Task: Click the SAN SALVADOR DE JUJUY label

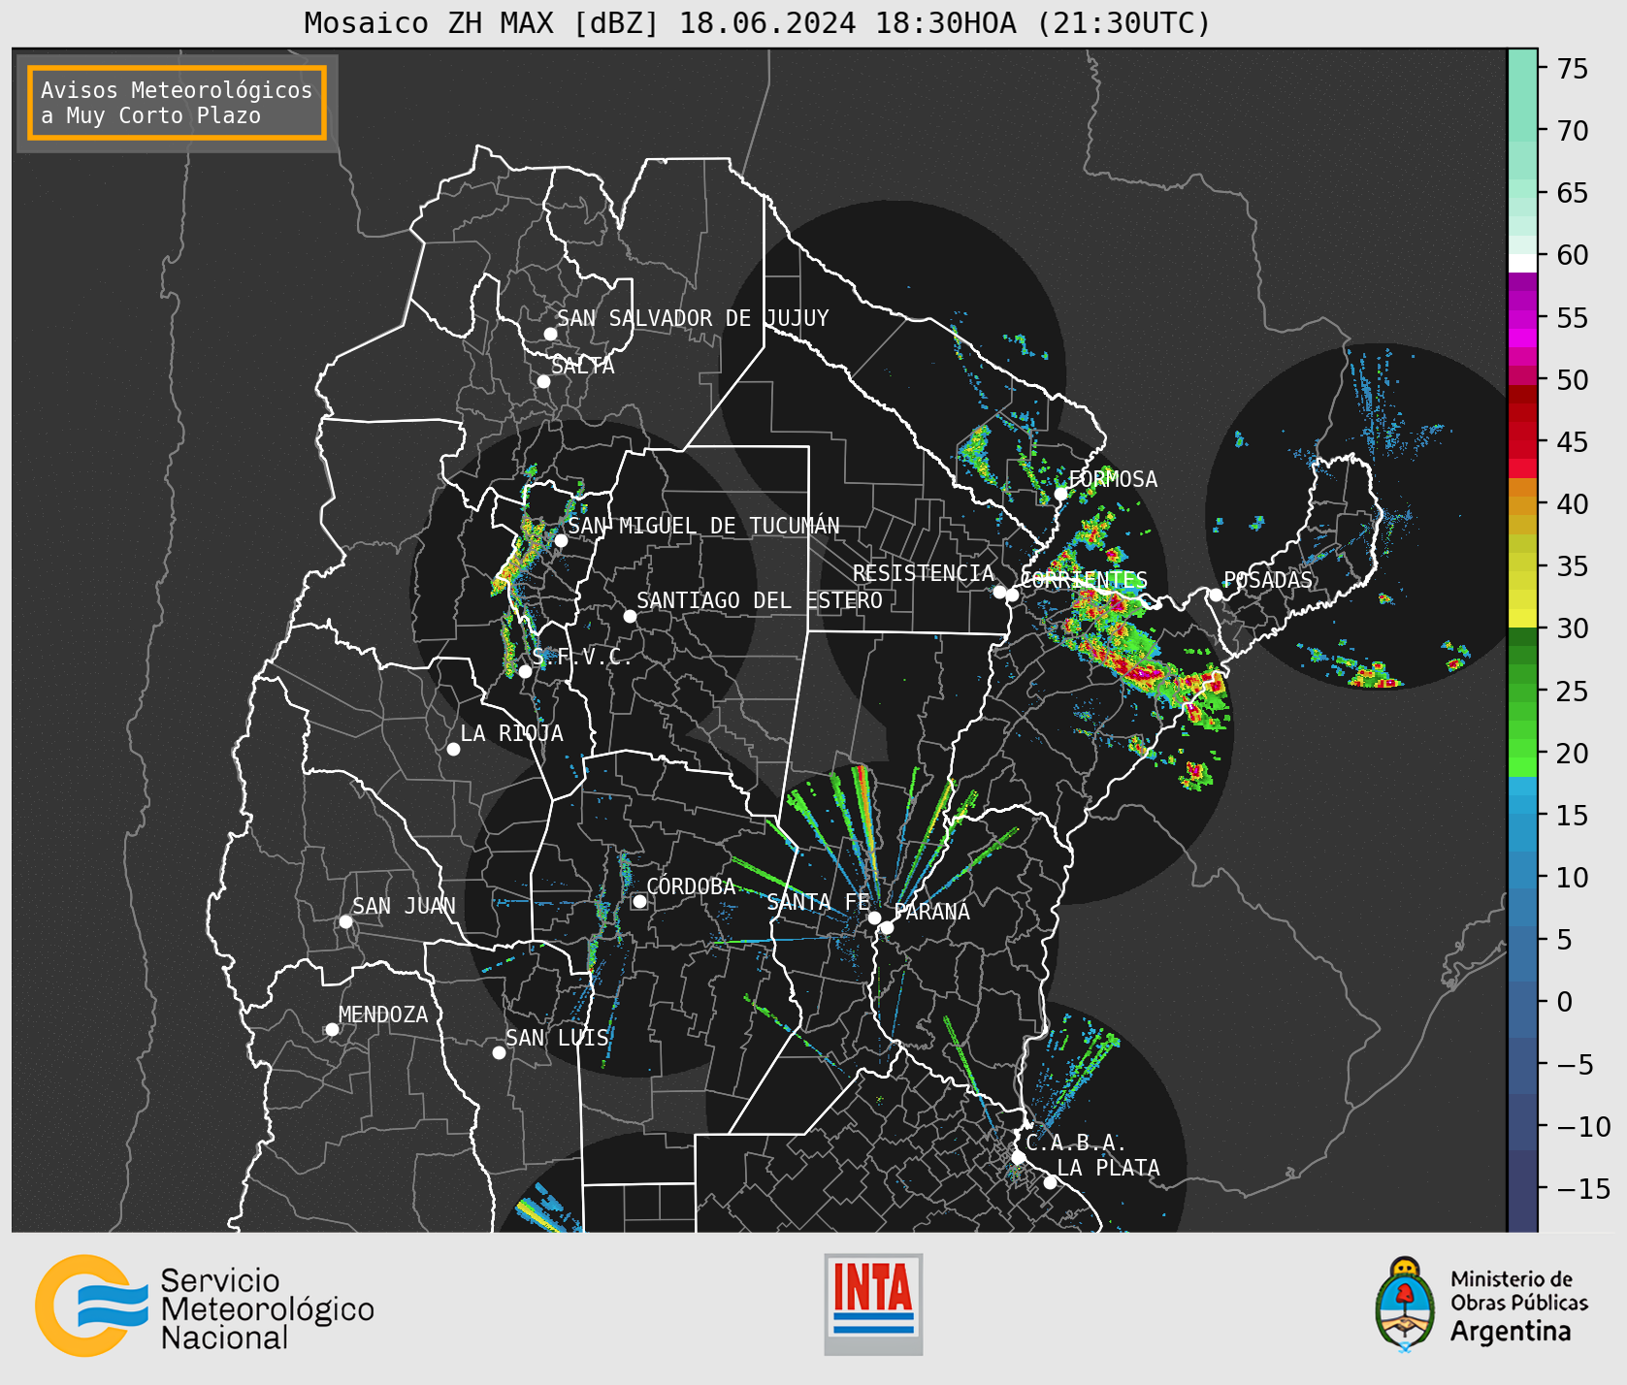Action: point(693,318)
